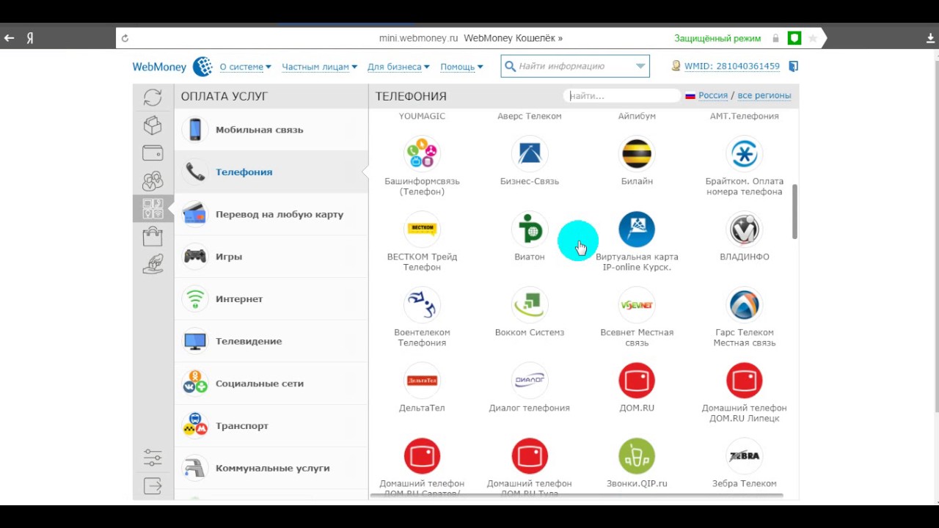Viewport: 939px width, 528px height.
Task: Choose the Вокком Системз provider icon
Action: pyautogui.click(x=530, y=305)
